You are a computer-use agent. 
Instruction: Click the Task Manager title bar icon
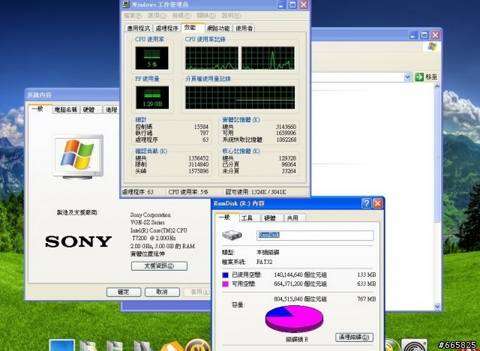126,4
